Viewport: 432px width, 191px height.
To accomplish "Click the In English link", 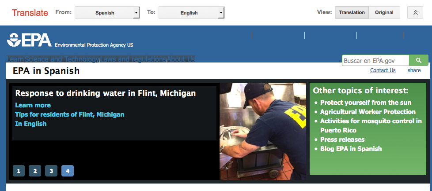I will (x=30, y=124).
